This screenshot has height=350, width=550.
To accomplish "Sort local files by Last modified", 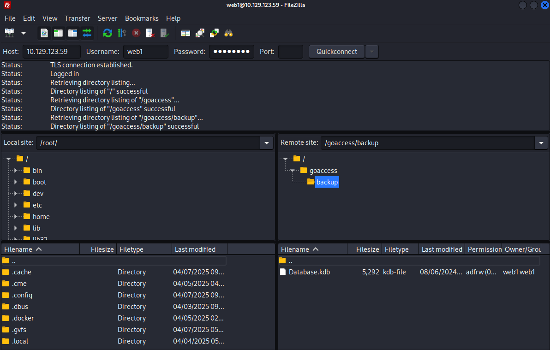I will click(200, 249).
